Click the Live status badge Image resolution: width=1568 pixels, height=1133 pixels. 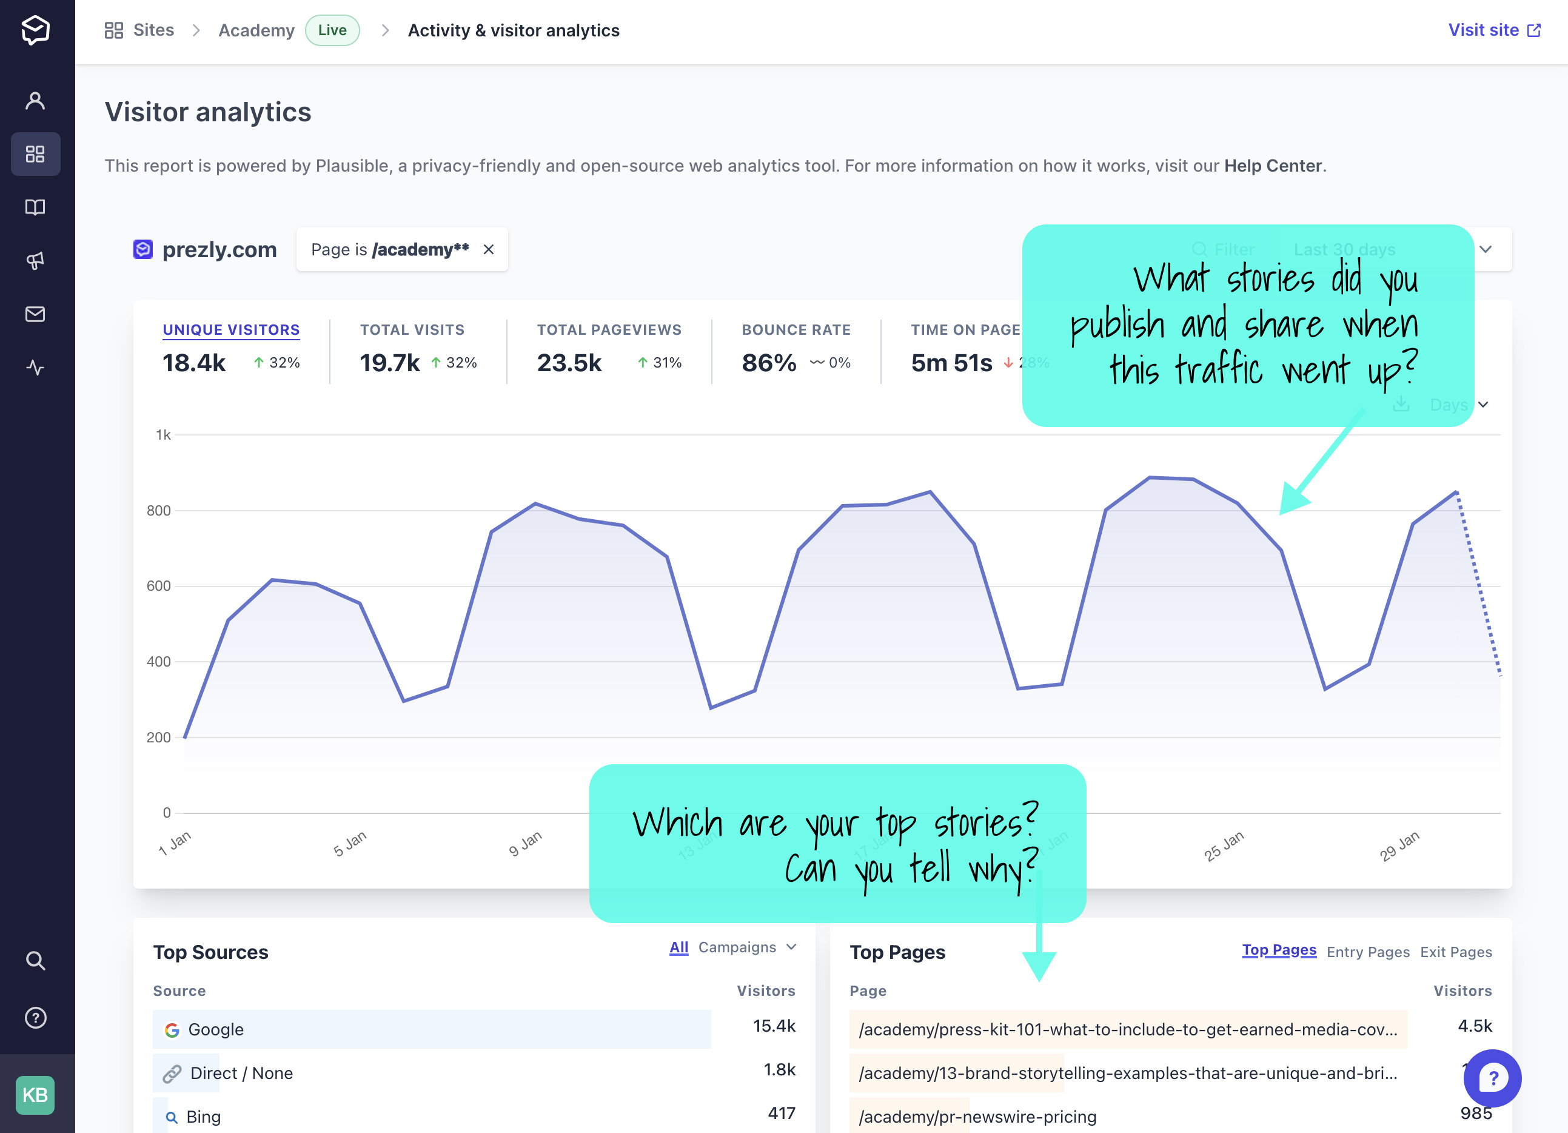[332, 30]
